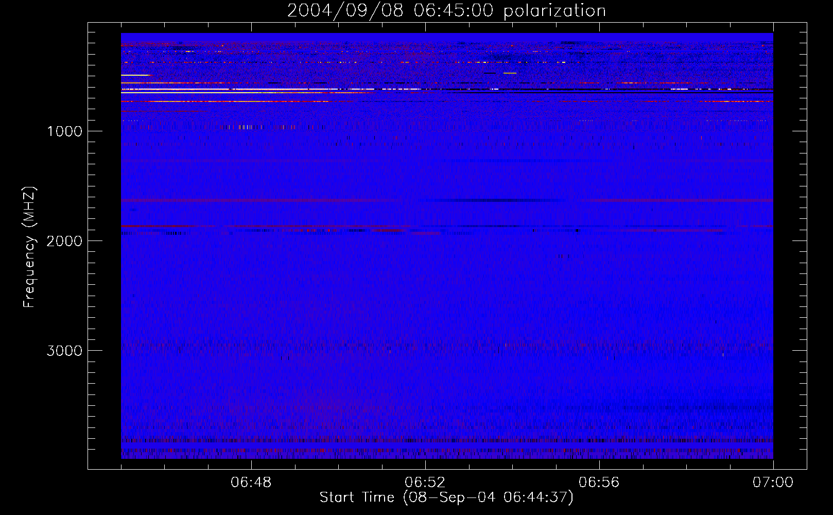Click the 06:52 time axis label
The image size is (833, 515).
(x=425, y=483)
